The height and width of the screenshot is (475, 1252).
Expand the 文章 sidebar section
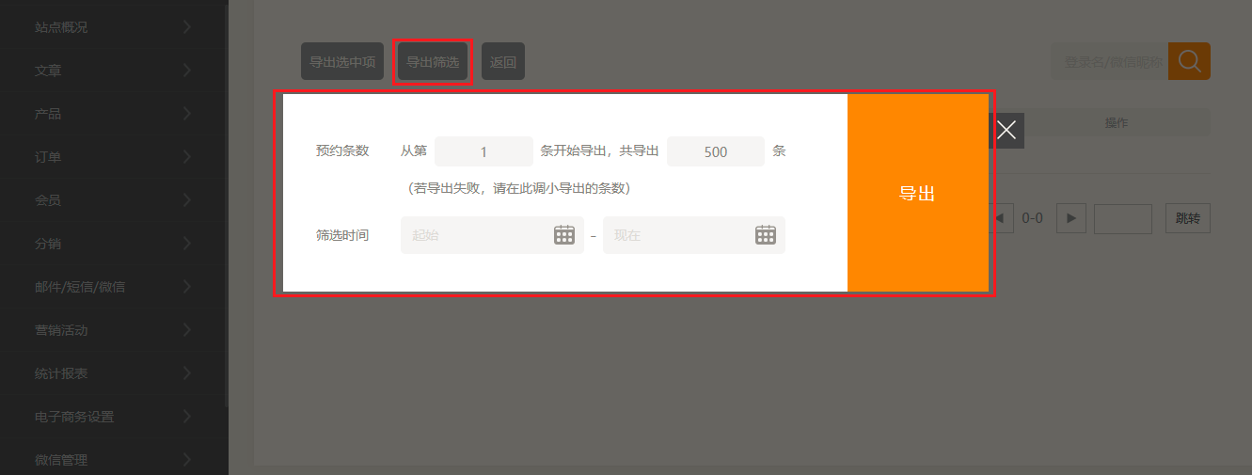tap(113, 71)
